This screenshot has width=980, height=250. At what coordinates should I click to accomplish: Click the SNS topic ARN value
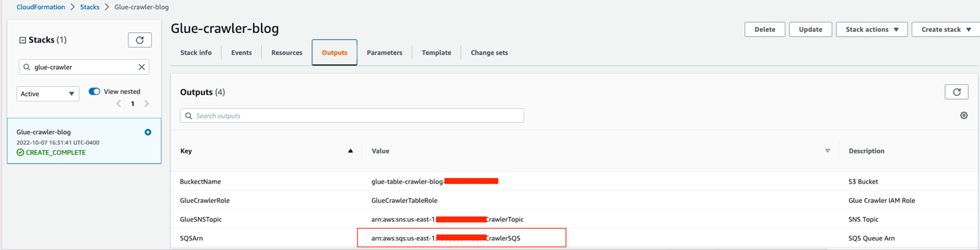[448, 219]
